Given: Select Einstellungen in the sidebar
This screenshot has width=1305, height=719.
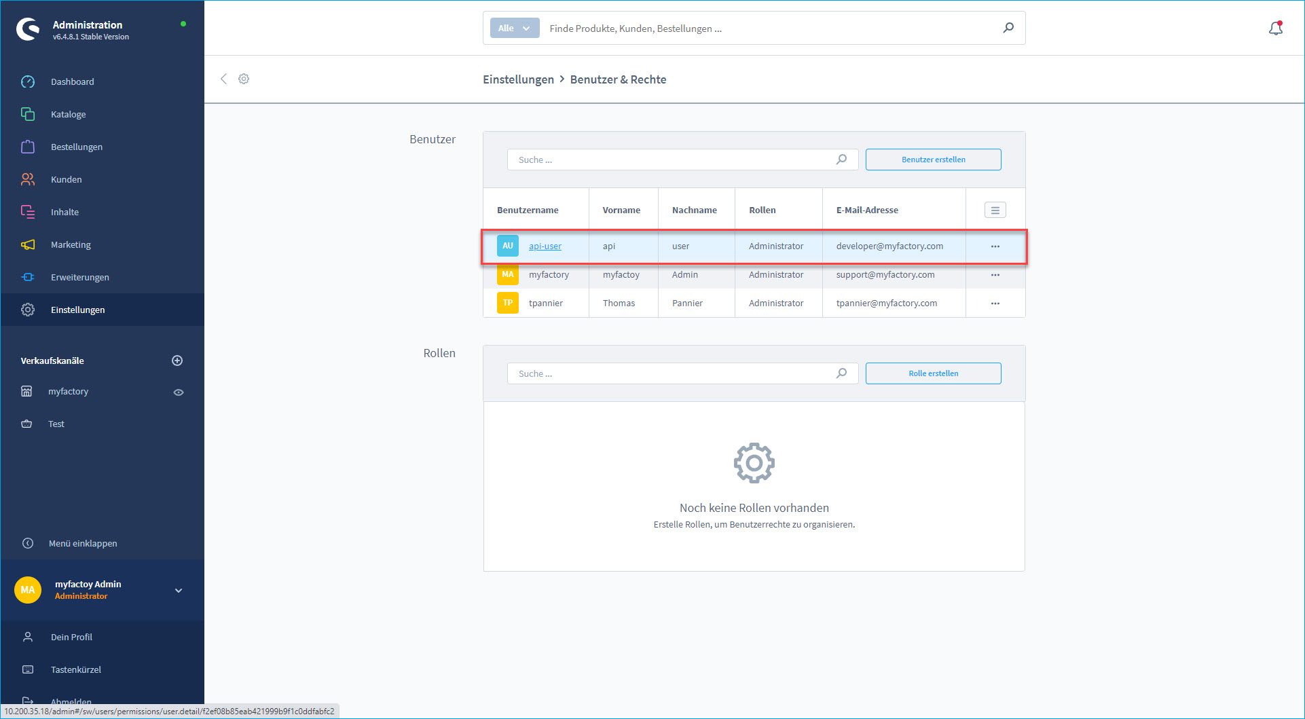Looking at the screenshot, I should coord(28,310).
